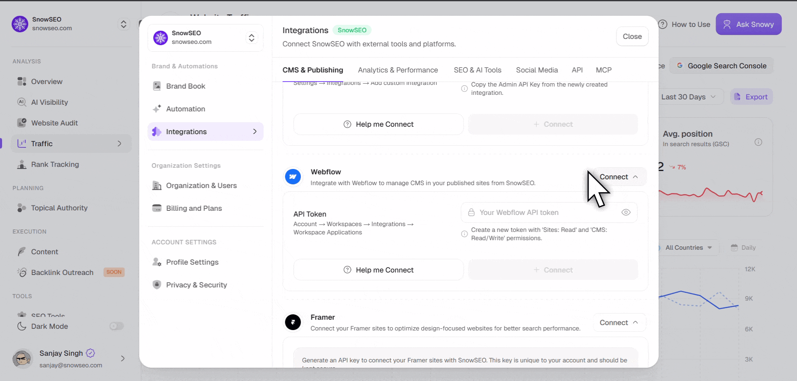Viewport: 797px width, 381px height.
Task: Click How to Use link
Action: [x=691, y=24]
